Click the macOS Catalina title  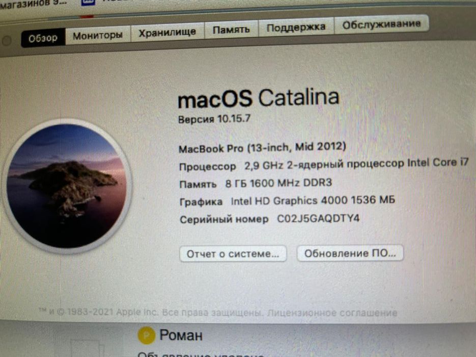point(258,98)
